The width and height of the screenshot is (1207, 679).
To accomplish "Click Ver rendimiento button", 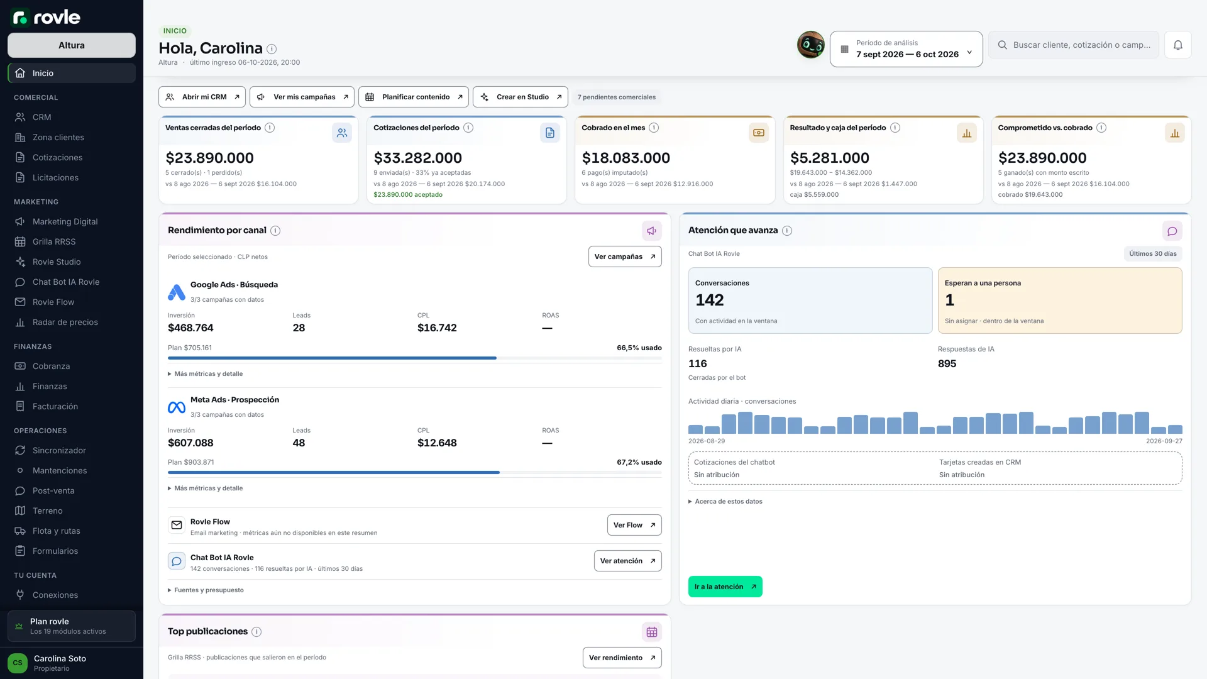I will (x=622, y=658).
